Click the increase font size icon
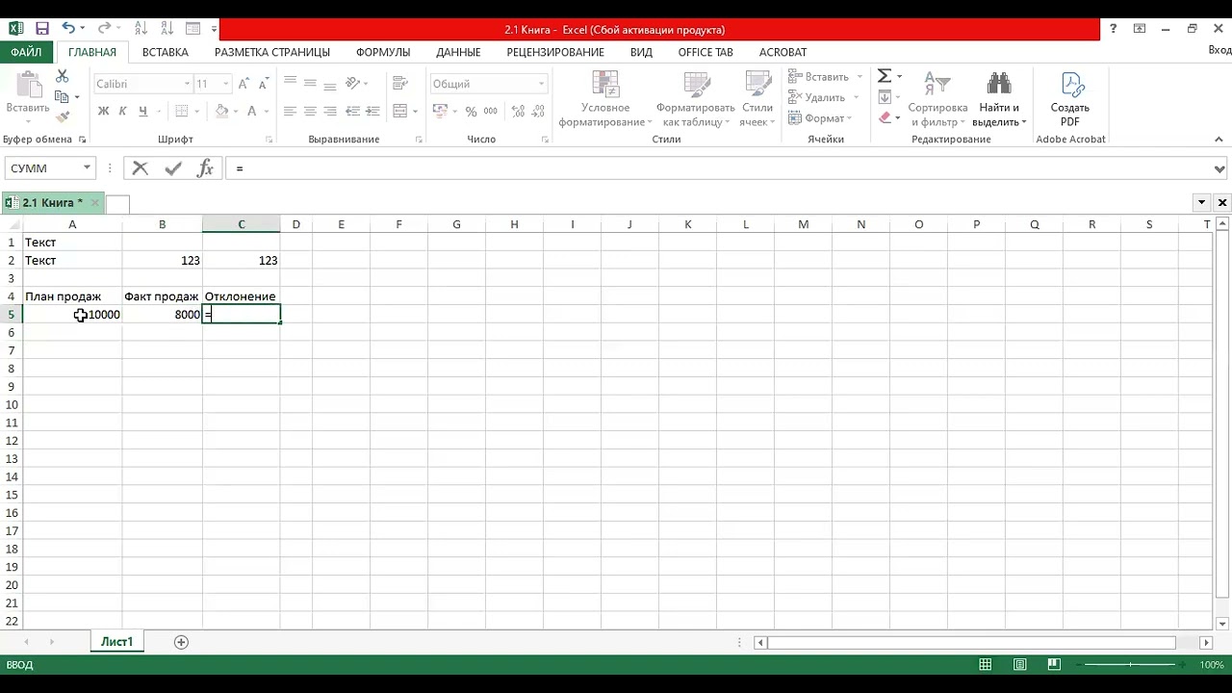The width and height of the screenshot is (1232, 693). [x=242, y=84]
